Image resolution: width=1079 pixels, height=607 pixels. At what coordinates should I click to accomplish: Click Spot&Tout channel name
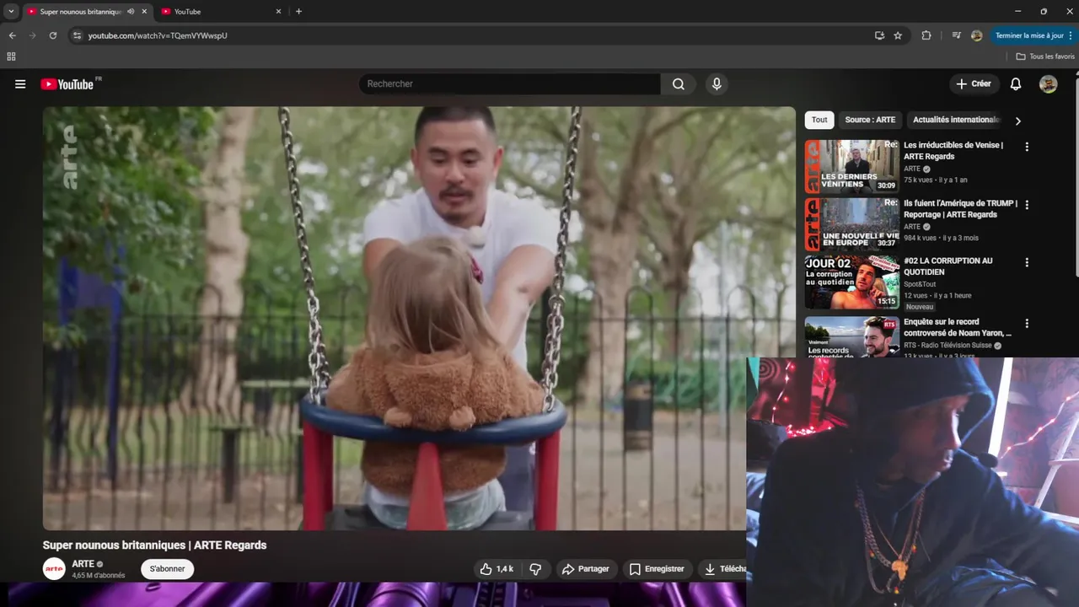tap(920, 284)
